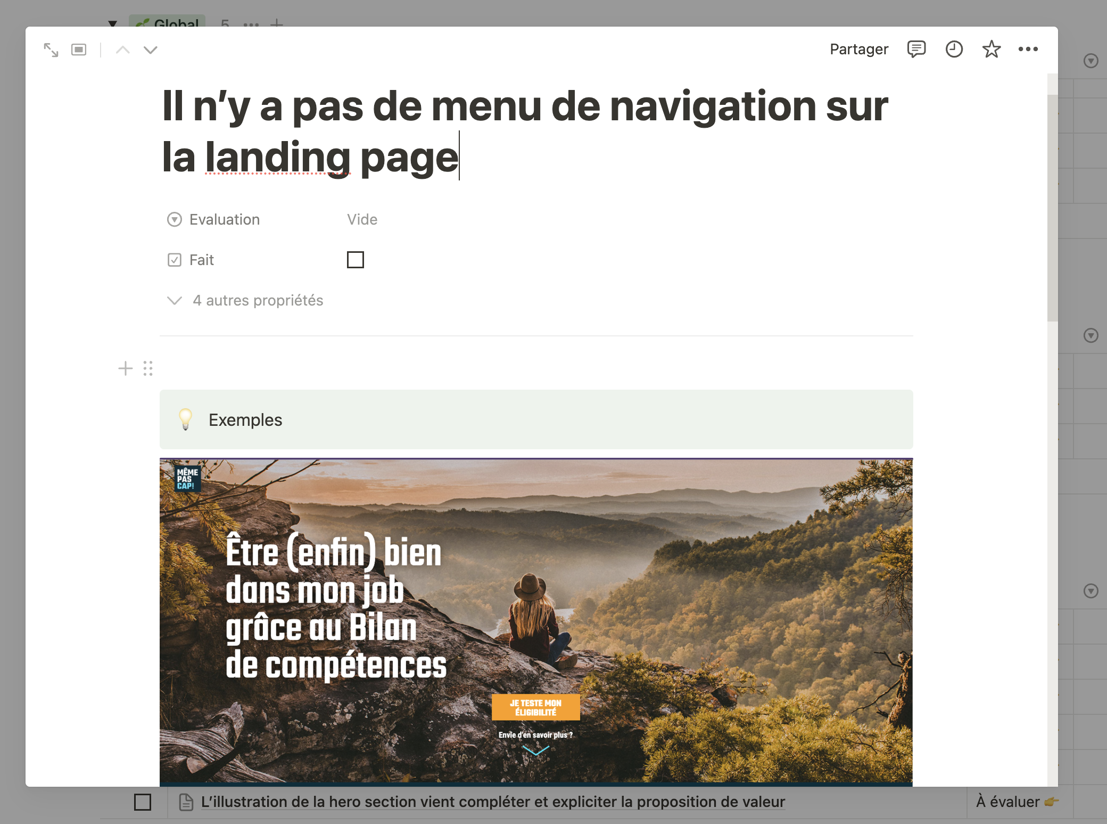Add page to favorites star
The width and height of the screenshot is (1107, 824).
[991, 49]
